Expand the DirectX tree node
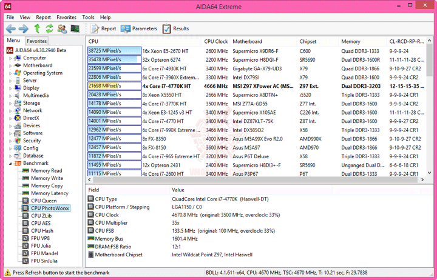 point(10,118)
